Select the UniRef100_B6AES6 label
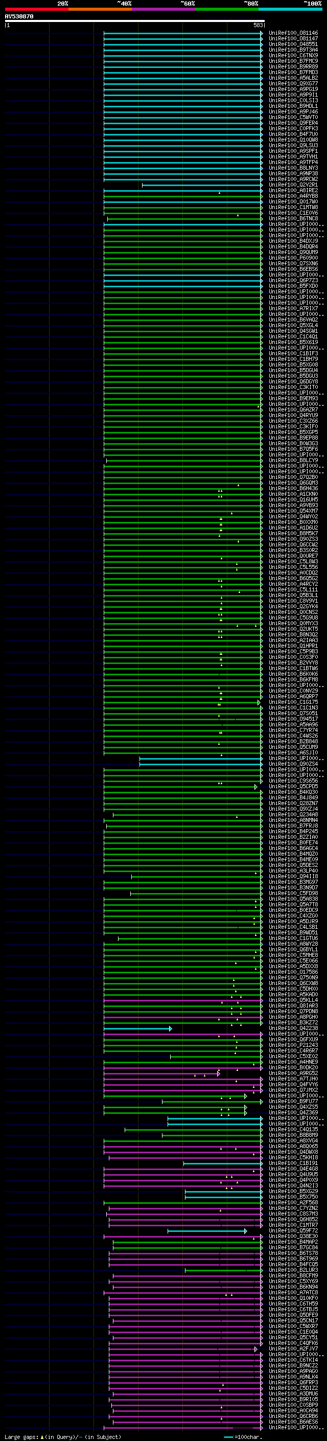 (x=293, y=1422)
